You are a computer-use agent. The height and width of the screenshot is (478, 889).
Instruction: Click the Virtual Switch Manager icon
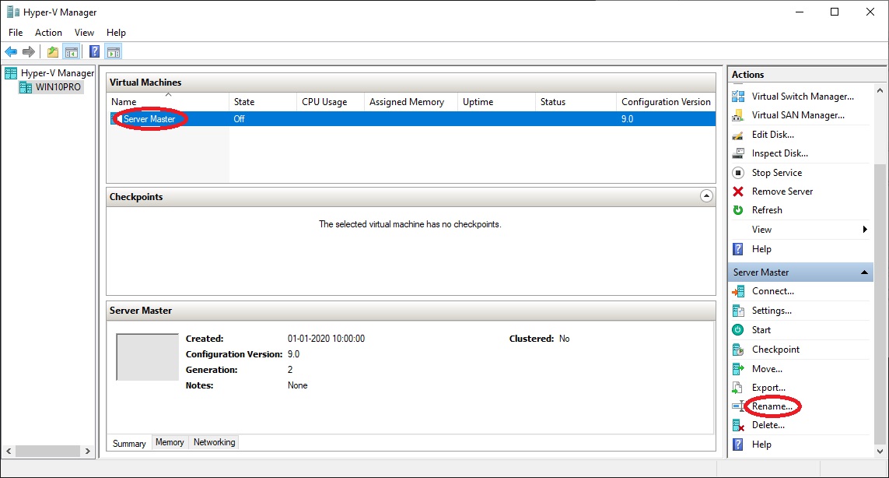738,97
